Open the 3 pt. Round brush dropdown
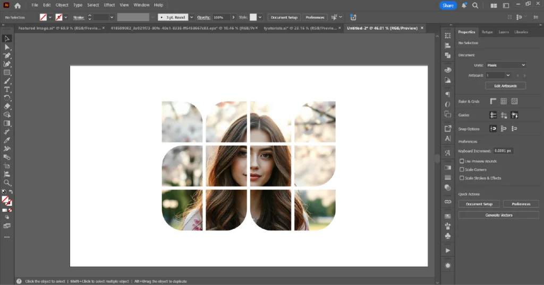The height and width of the screenshot is (285, 544). click(x=191, y=17)
